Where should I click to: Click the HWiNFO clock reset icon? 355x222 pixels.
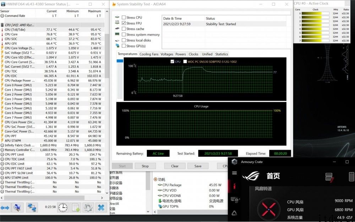pyautogui.click(x=63, y=207)
